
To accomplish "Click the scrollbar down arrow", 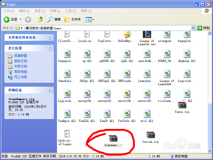I will (x=210, y=150).
